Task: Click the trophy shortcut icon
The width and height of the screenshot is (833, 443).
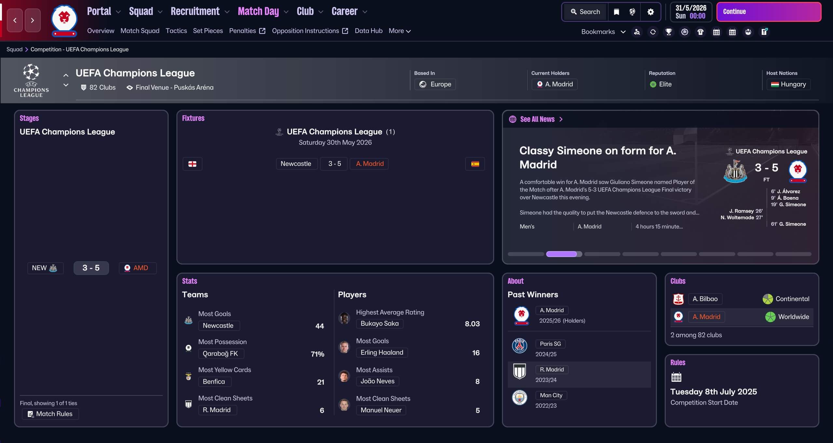Action: coord(669,32)
